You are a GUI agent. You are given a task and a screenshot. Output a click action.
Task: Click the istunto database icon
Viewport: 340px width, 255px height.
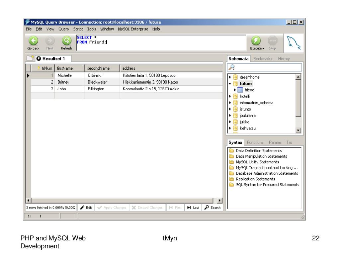click(x=235, y=109)
